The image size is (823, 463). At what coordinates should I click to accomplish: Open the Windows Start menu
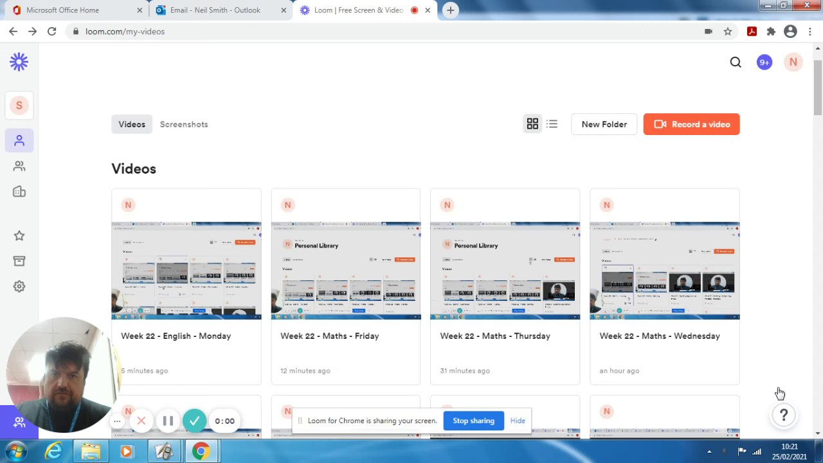15,451
